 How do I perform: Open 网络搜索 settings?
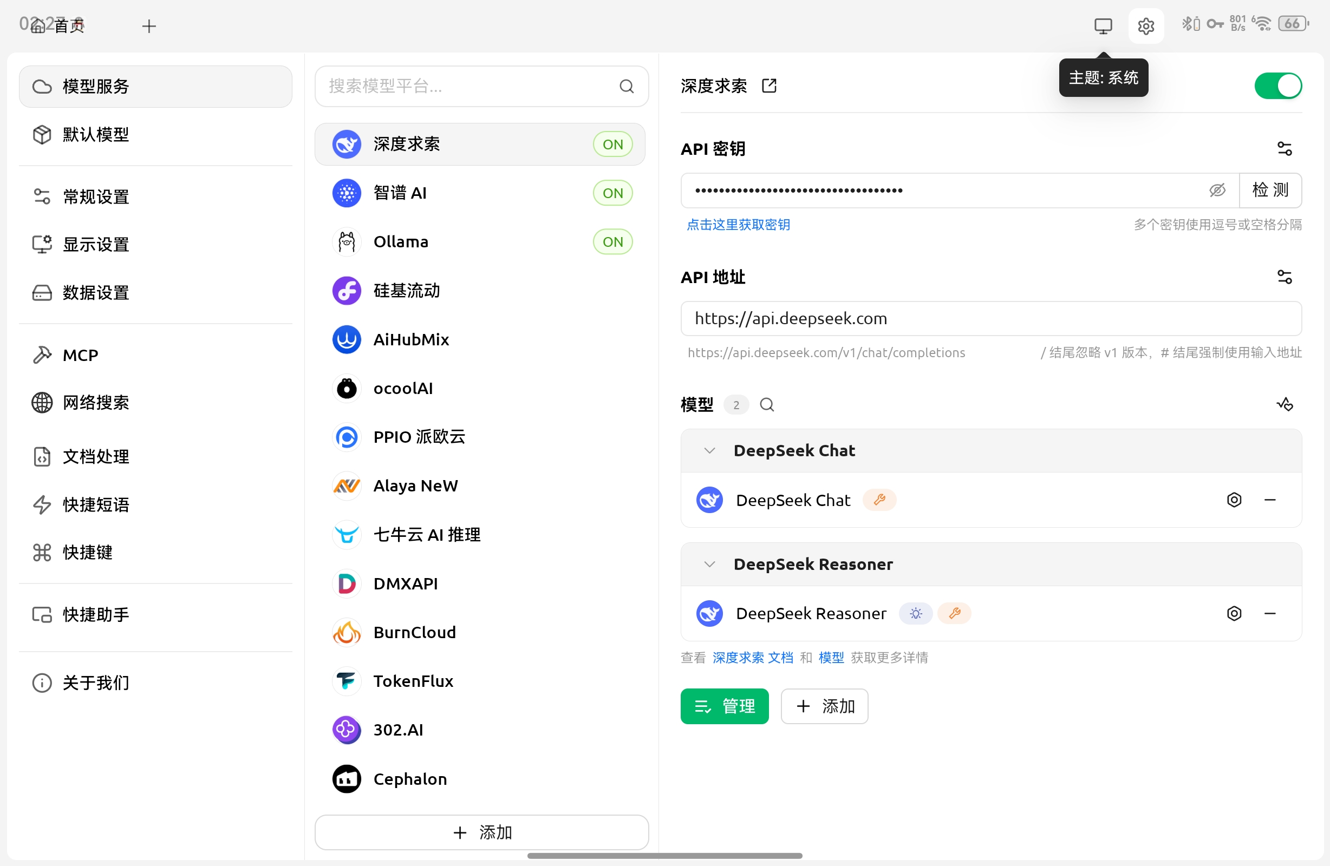[155, 402]
